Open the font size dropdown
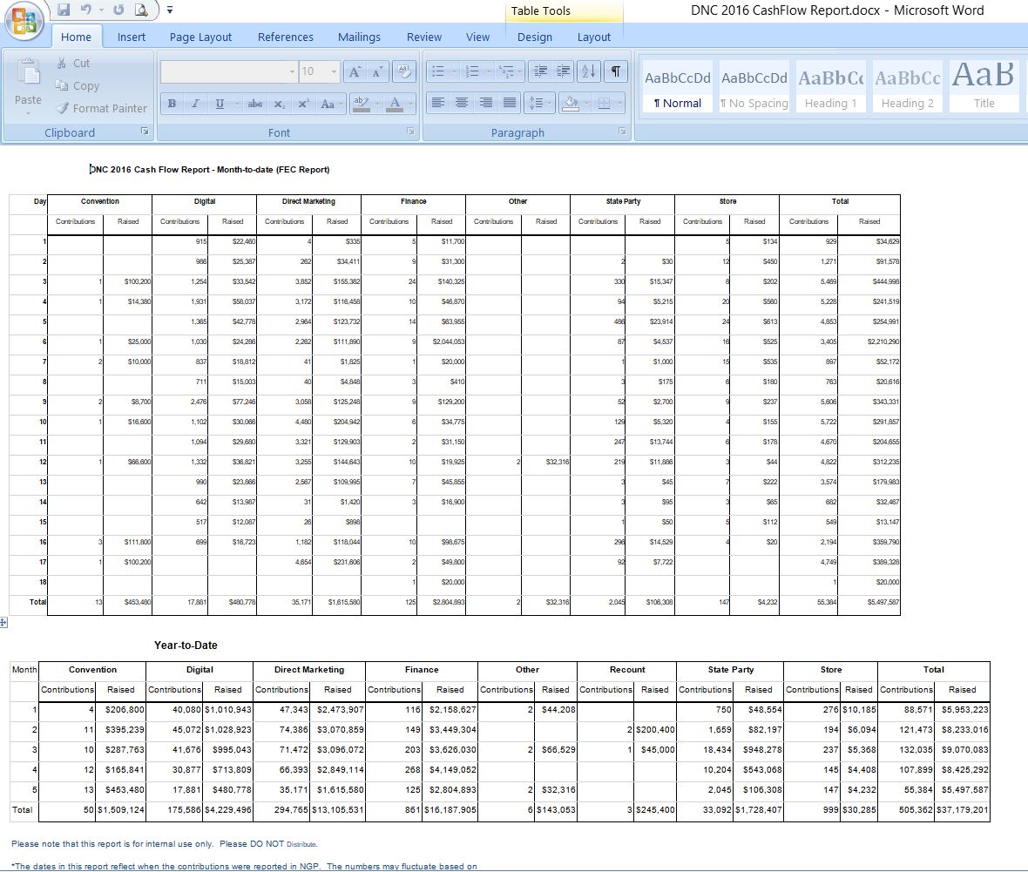The width and height of the screenshot is (1028, 872). (x=334, y=71)
